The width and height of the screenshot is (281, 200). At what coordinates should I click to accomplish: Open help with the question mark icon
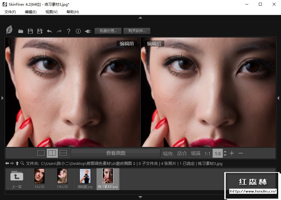tap(68, 31)
